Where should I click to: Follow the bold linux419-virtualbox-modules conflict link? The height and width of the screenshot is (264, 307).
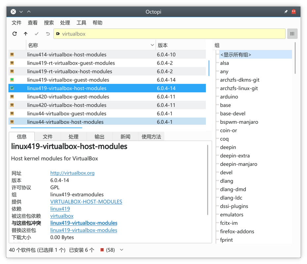click(84, 223)
